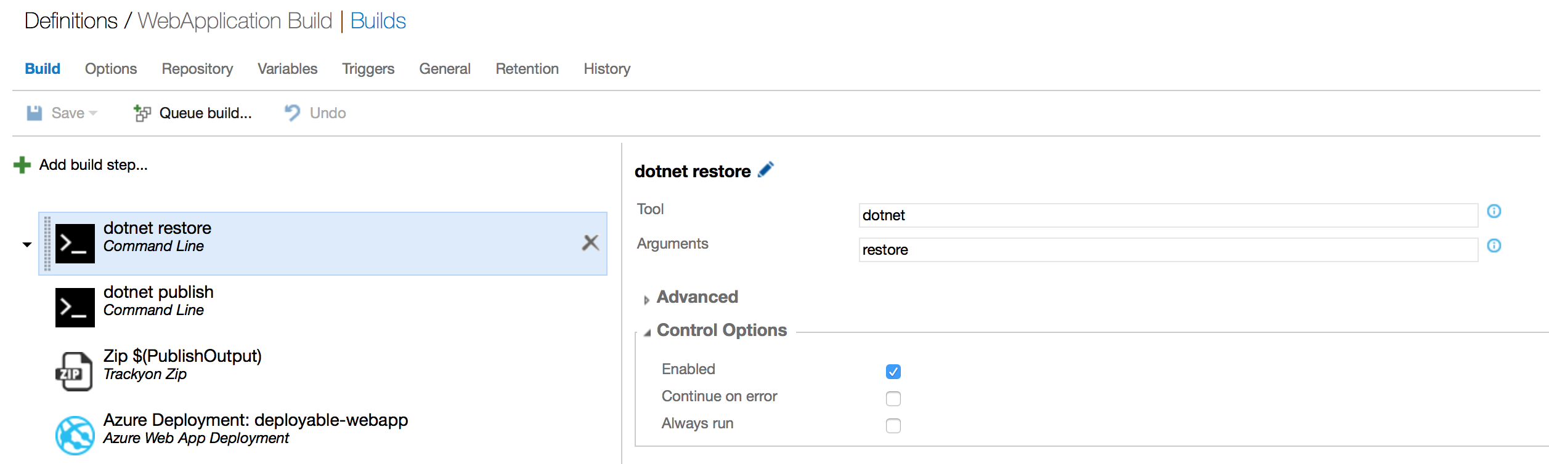The height and width of the screenshot is (464, 1549).
Task: Click the Save floppy disk icon
Action: 35,113
